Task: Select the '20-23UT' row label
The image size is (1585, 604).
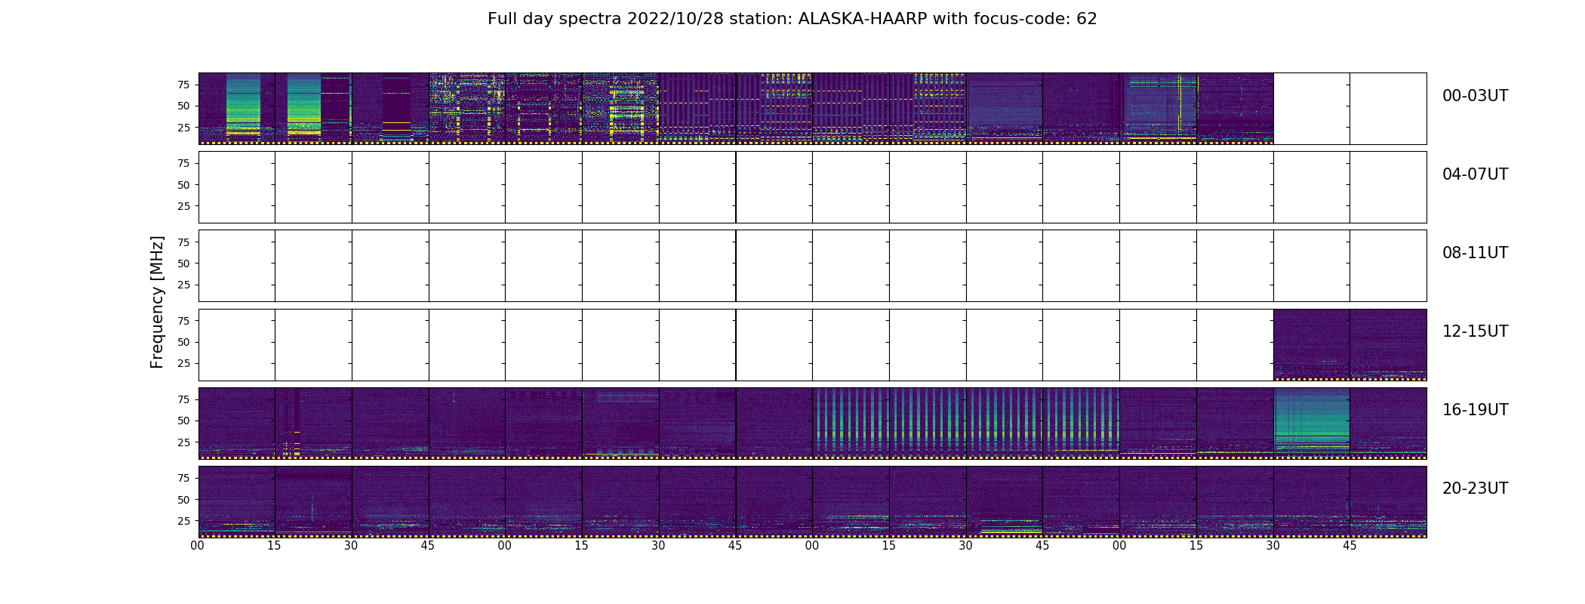Action: [x=1475, y=488]
